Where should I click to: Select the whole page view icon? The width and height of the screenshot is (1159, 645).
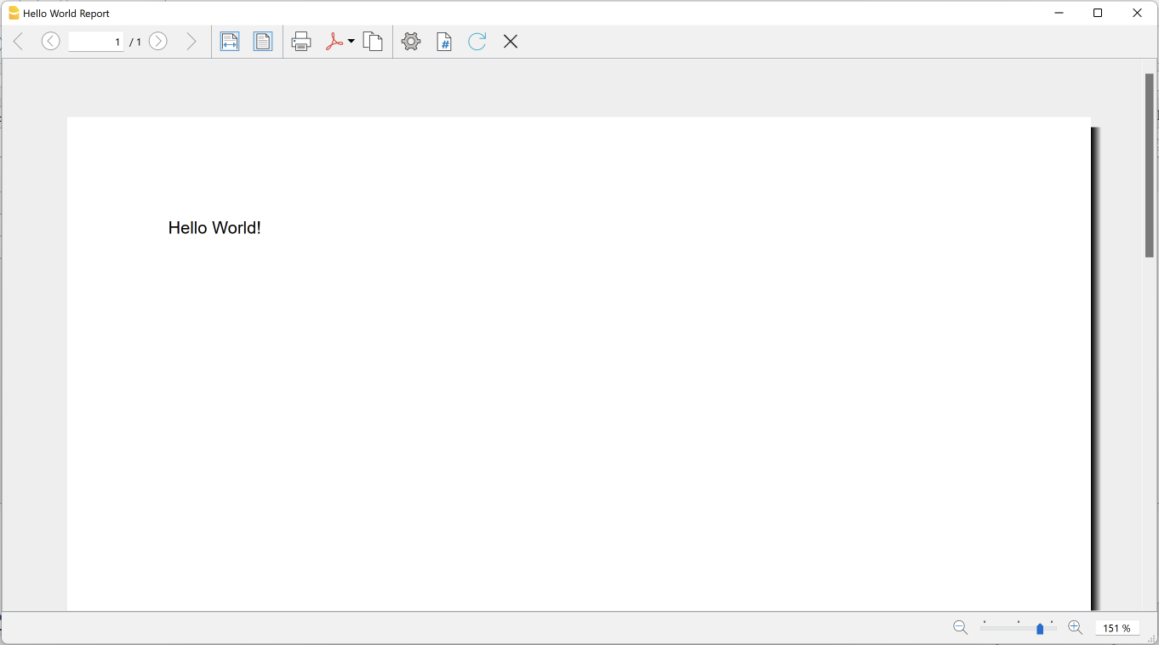tap(263, 41)
